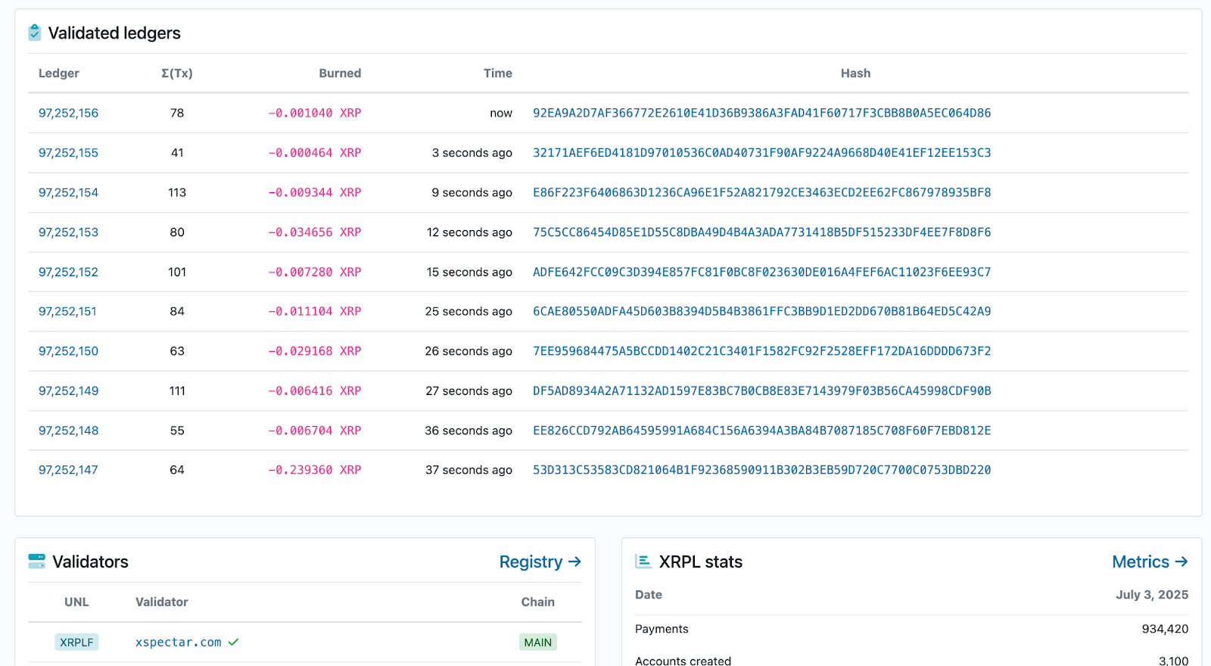
Task: Open the xspectar.com validator link
Action: pyautogui.click(x=179, y=642)
